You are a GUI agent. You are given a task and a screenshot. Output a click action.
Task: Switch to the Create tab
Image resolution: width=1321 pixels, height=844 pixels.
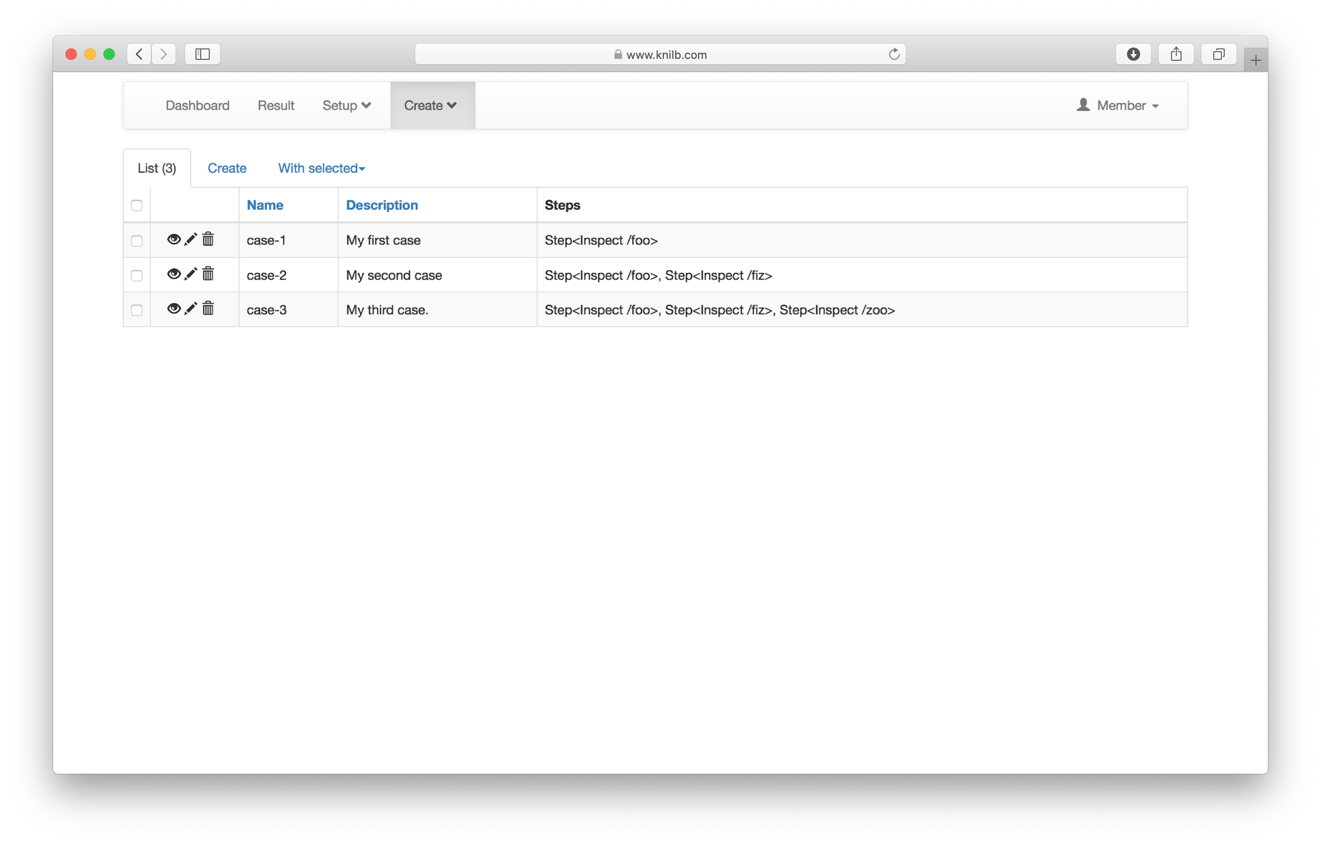click(x=226, y=168)
